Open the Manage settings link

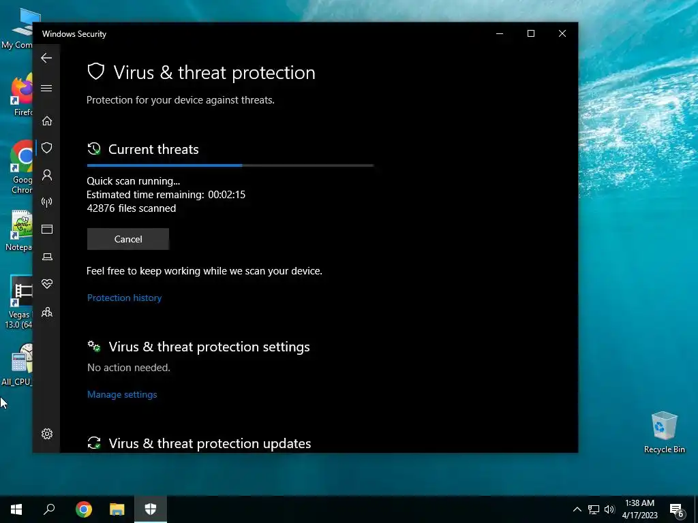[x=122, y=394]
